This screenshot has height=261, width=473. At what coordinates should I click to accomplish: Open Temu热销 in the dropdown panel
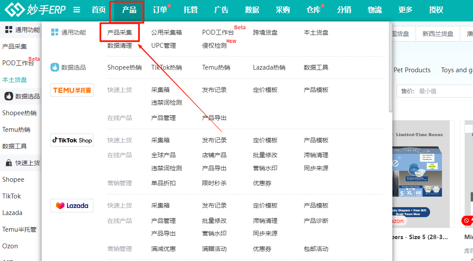216,67
